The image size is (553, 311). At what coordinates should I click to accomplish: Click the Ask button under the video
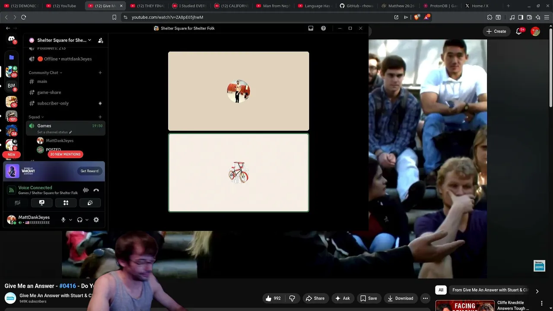pos(342,298)
